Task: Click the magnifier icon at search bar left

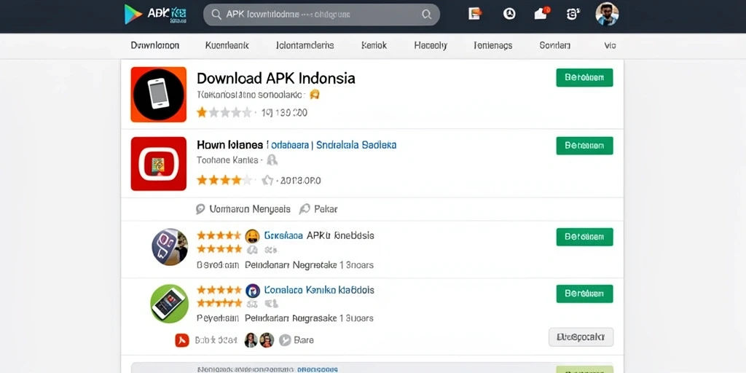Action: tap(216, 15)
